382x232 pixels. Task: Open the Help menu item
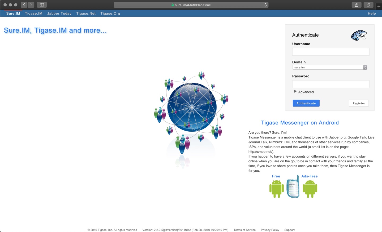coord(372,14)
